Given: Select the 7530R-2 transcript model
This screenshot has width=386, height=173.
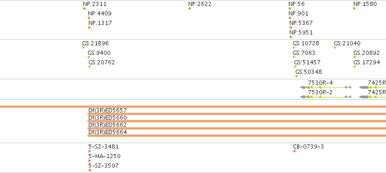Looking at the screenshot, I should (326, 97).
